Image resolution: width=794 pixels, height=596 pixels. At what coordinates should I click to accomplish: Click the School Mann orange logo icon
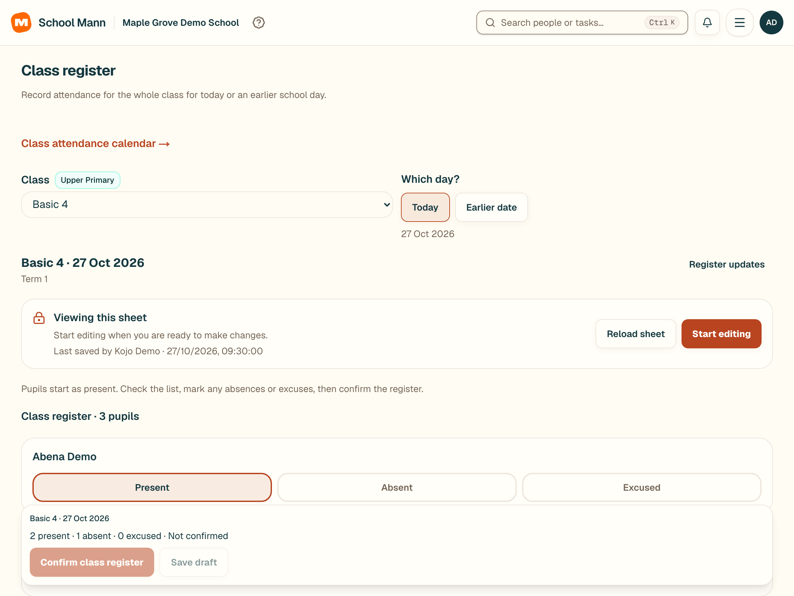click(21, 22)
